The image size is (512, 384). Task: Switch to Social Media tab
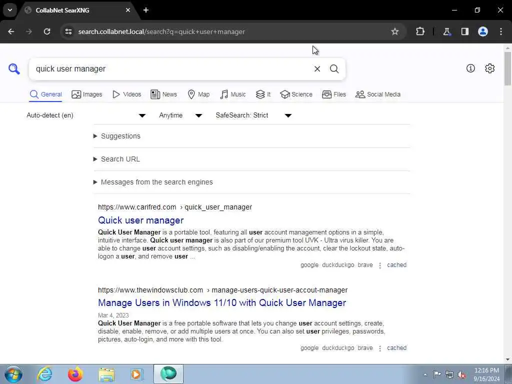tap(378, 94)
